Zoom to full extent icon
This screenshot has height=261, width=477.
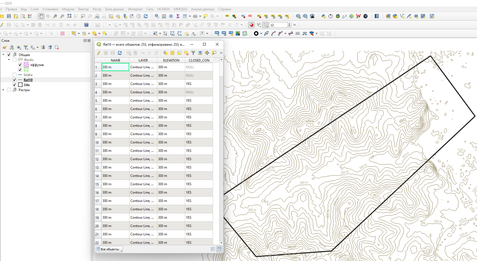(x=69, y=16)
